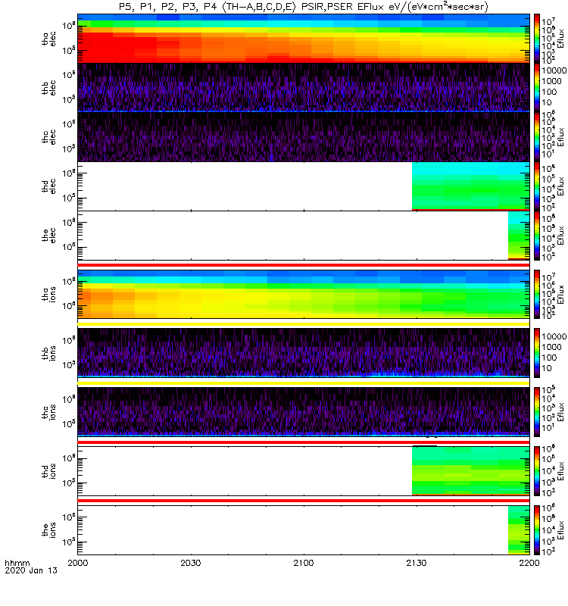Click the '2020 Jan 13' date label
This screenshot has width=568, height=606.
pos(31,570)
